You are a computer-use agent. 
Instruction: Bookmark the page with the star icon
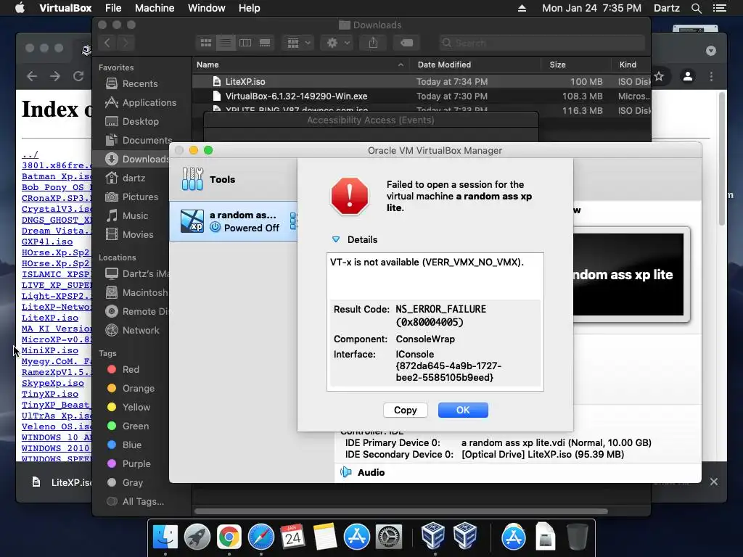point(659,76)
